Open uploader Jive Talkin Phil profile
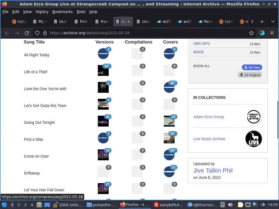 213,170
